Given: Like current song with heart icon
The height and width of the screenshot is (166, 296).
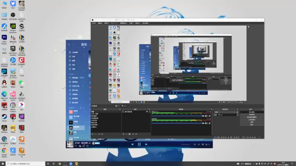Looking at the screenshot, I should click(76, 146).
